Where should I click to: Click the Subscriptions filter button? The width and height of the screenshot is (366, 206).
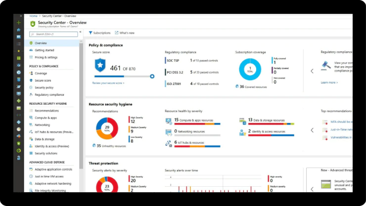pyautogui.click(x=100, y=33)
